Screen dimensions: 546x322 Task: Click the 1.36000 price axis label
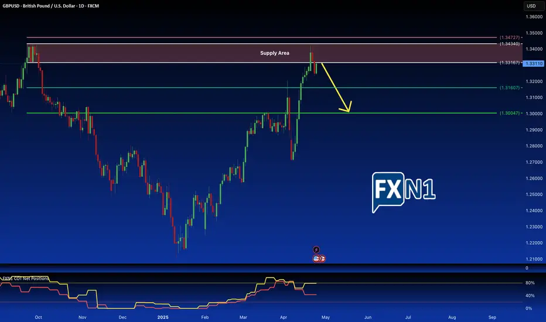point(534,17)
